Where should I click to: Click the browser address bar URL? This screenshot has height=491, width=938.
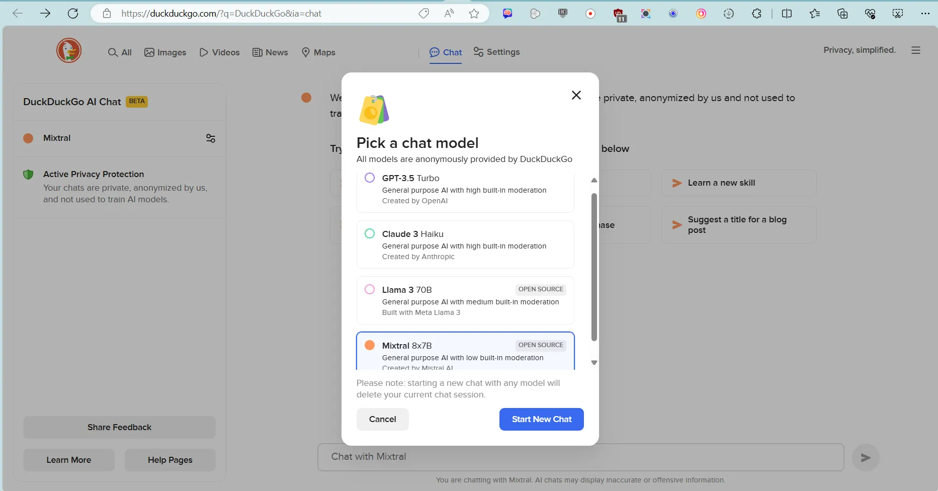[221, 14]
